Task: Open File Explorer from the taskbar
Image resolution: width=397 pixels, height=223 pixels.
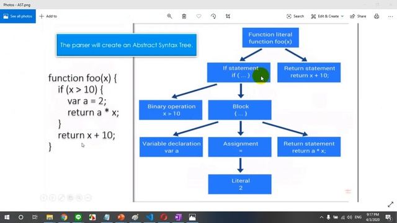Action: pyautogui.click(x=50, y=217)
